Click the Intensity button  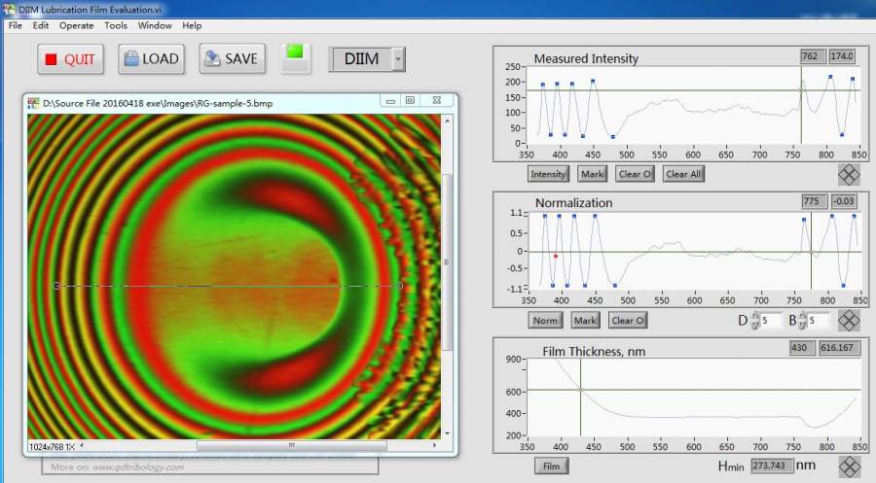pos(548,175)
